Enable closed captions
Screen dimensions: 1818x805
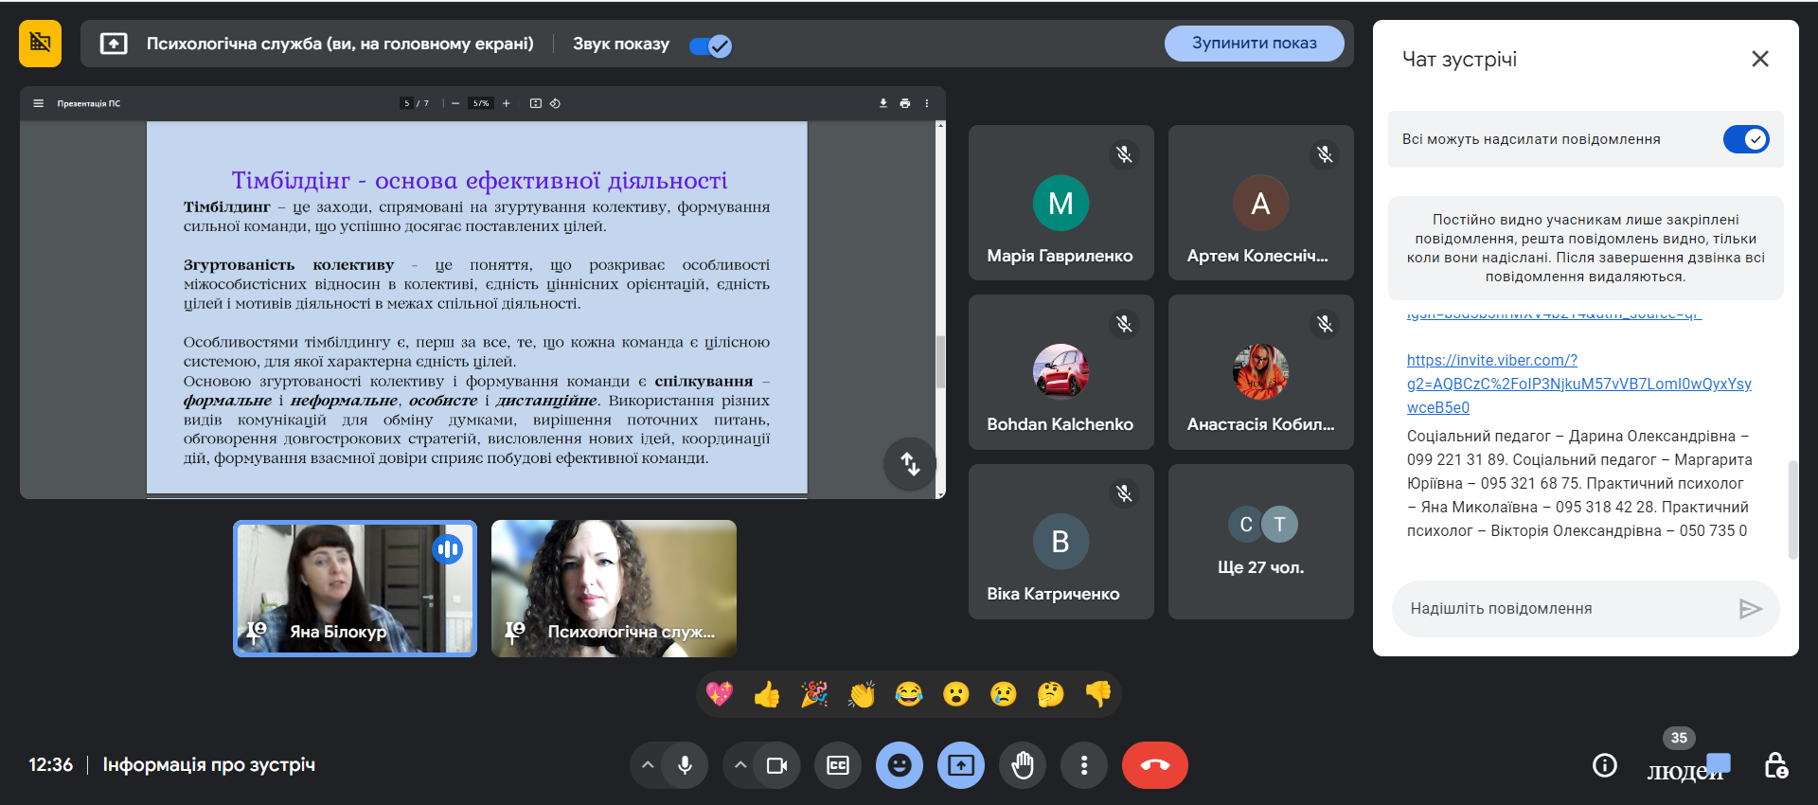838,765
